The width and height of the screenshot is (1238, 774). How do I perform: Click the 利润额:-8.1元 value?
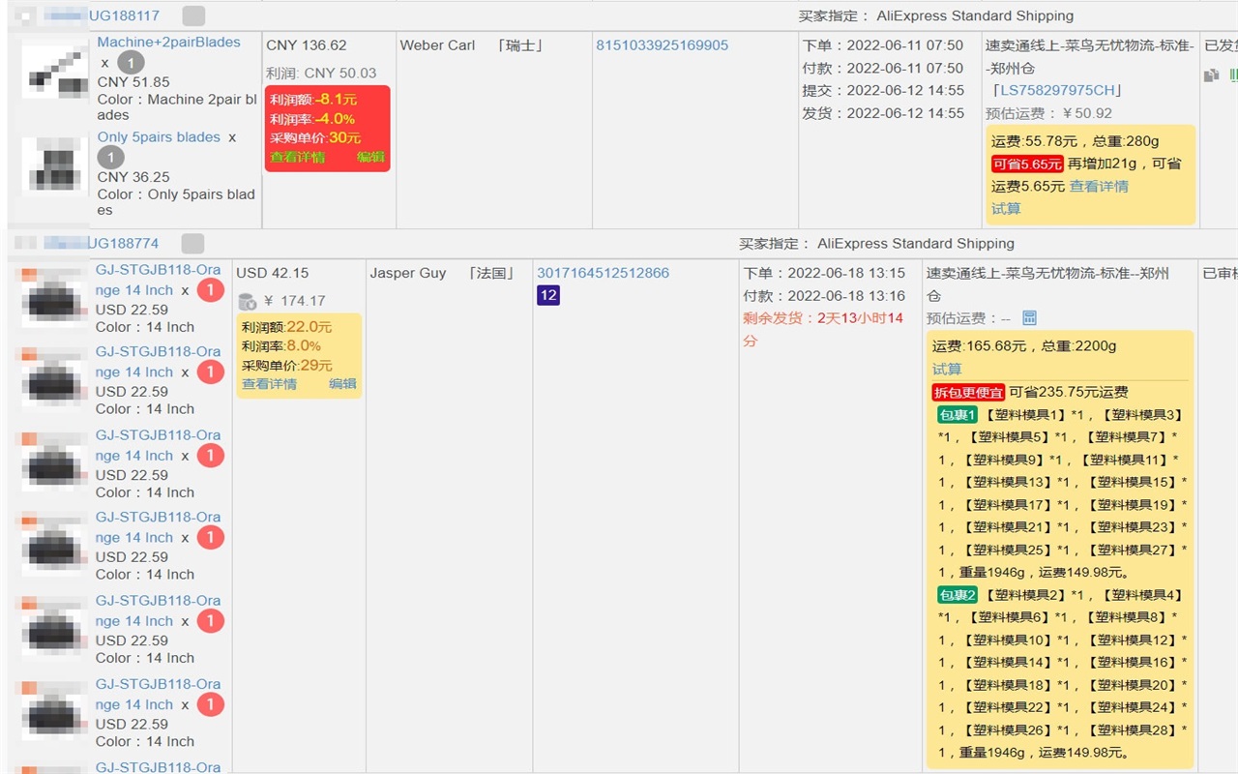[x=313, y=100]
